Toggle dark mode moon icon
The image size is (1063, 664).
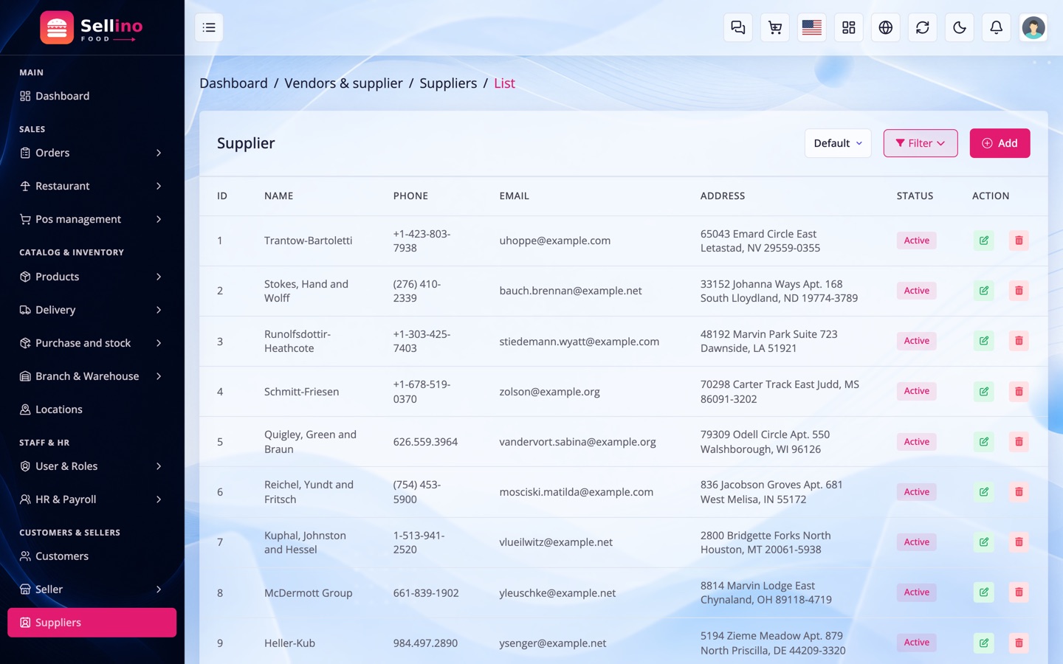[x=959, y=27]
